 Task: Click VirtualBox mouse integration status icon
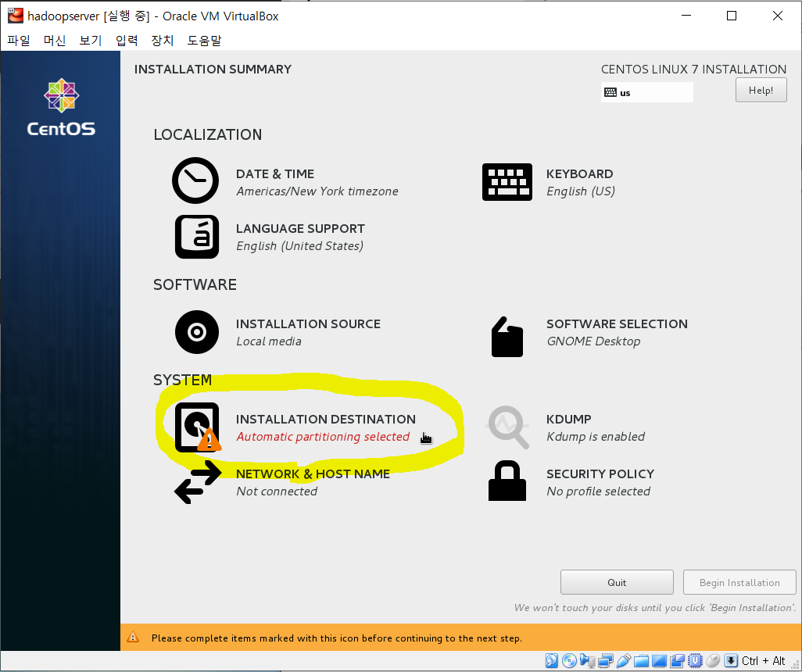pos(713,661)
